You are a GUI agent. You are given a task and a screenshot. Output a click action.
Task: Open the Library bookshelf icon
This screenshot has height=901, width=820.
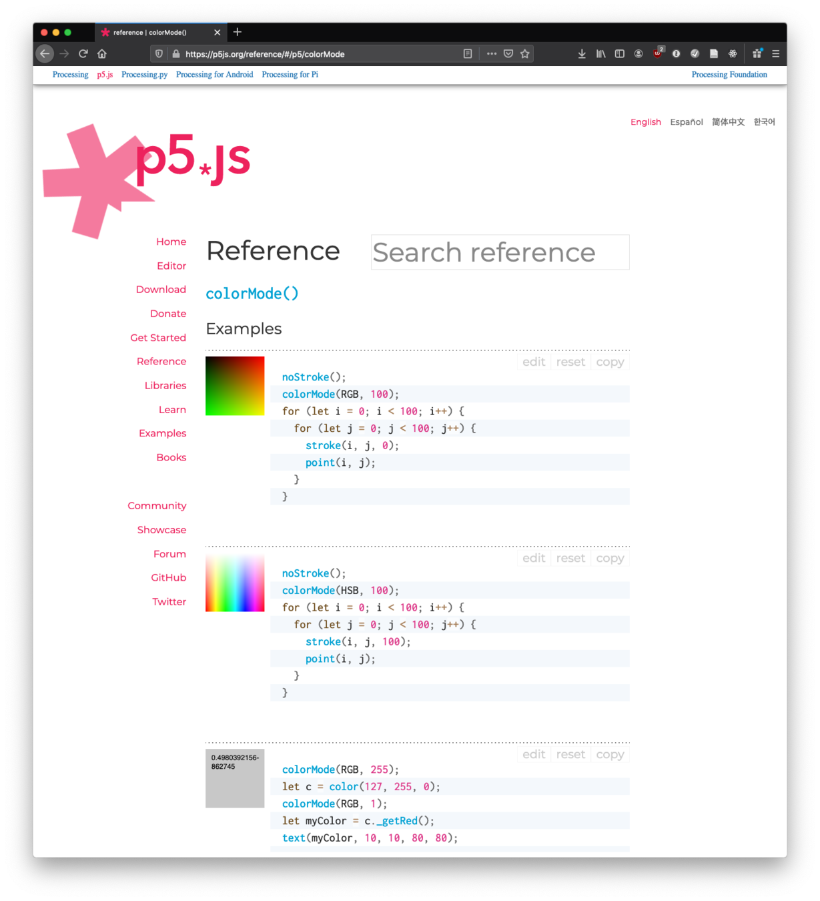601,54
